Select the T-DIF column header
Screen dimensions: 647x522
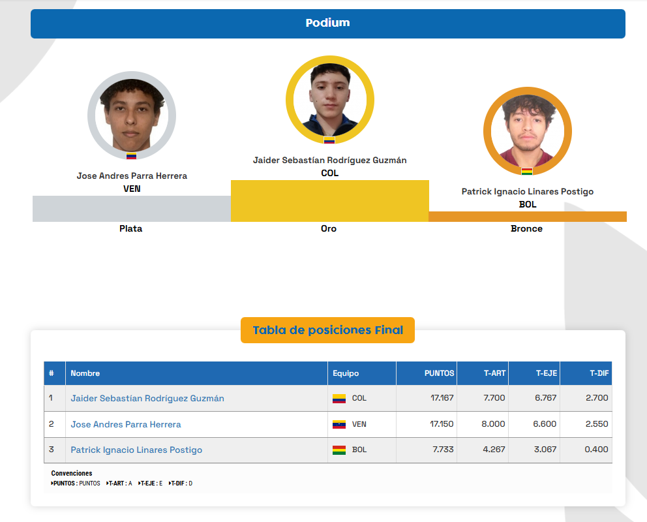click(597, 373)
